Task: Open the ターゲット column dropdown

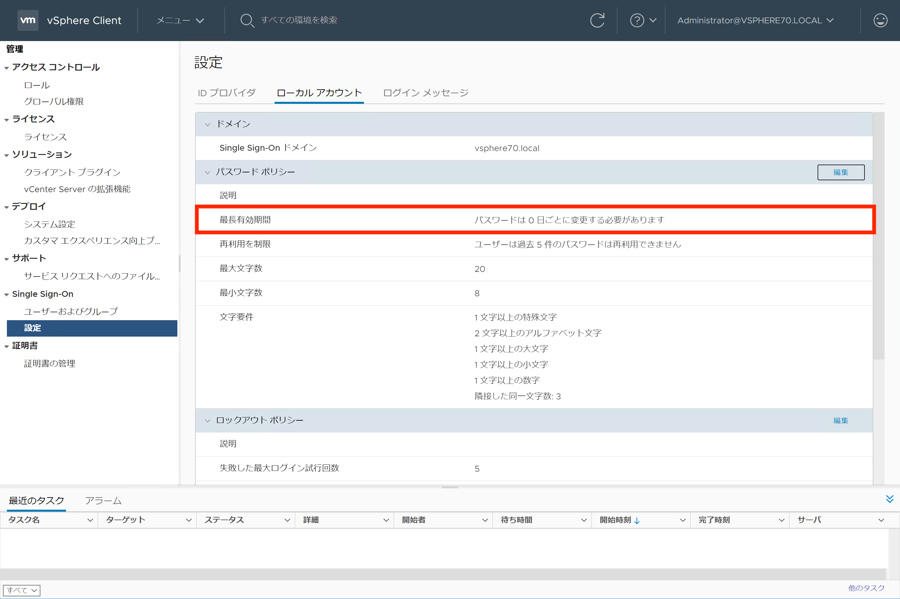Action: click(x=189, y=520)
